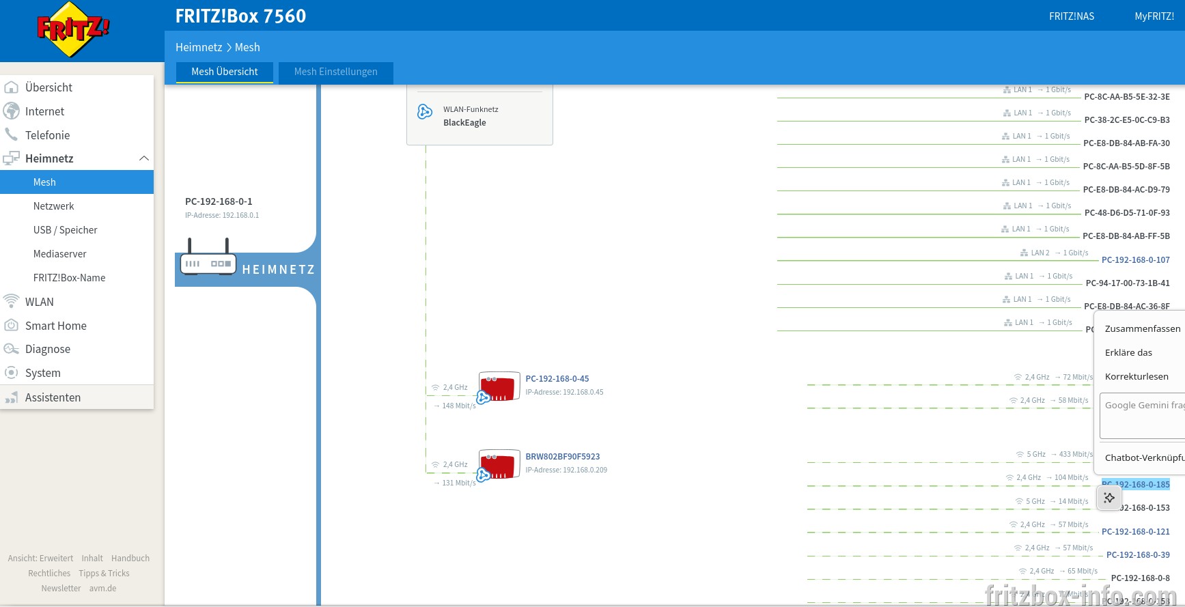The image size is (1185, 607).
Task: Choose Erkläre das in the popup
Action: 1128,353
